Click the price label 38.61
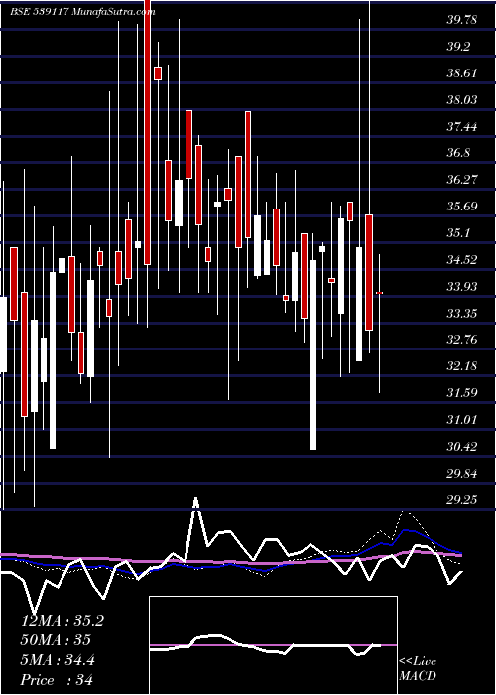Viewport: 496px width, 695px height. 462,73
